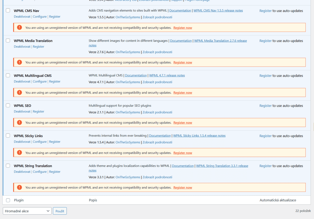Open Documentation for WPML Sticky Links
Image resolution: width=314 pixels, height=219 pixels.
(160, 136)
